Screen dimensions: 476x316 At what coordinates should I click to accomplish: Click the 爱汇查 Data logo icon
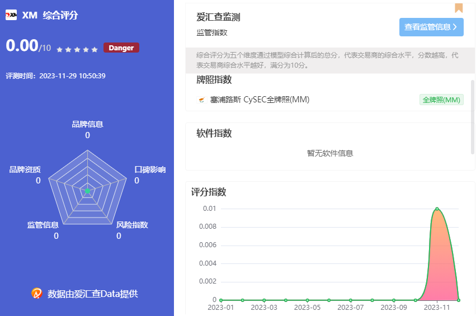(x=37, y=293)
